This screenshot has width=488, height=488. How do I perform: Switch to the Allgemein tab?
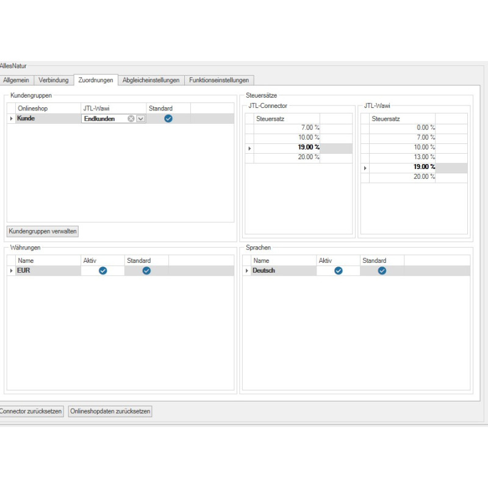pos(16,80)
